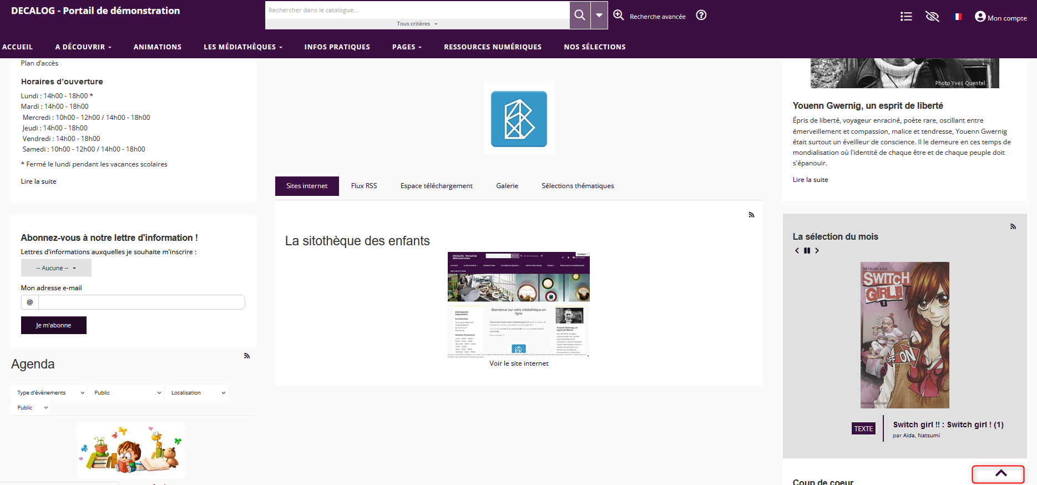Open the Aucune newsletter dropdown
The width and height of the screenshot is (1037, 485).
[x=56, y=268]
